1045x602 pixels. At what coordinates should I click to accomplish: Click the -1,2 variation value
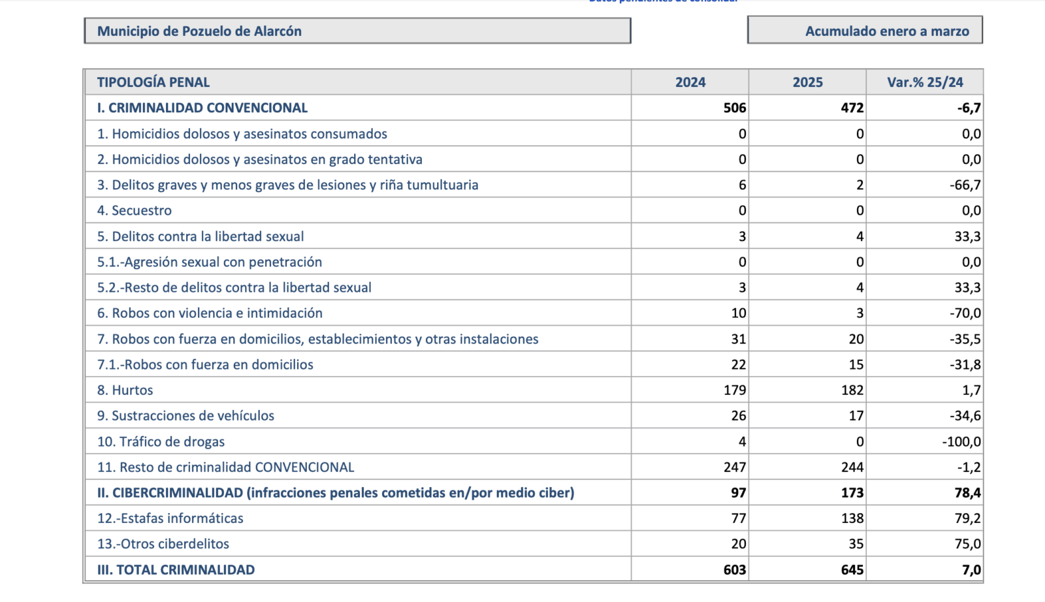tap(969, 467)
